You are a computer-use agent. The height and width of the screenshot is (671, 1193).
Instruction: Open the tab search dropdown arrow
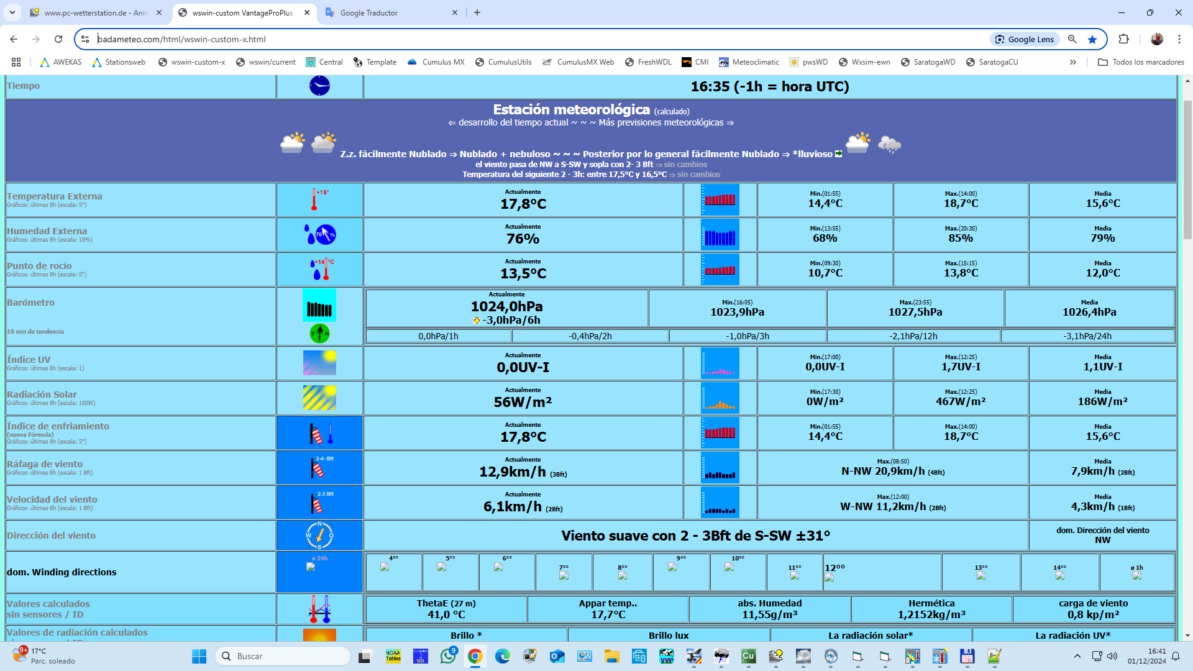coord(12,12)
